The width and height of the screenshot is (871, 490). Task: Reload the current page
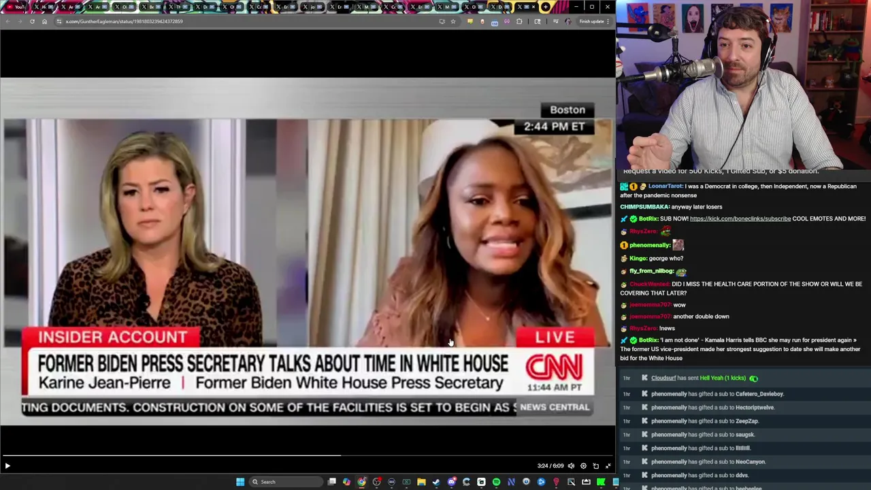pyautogui.click(x=32, y=21)
